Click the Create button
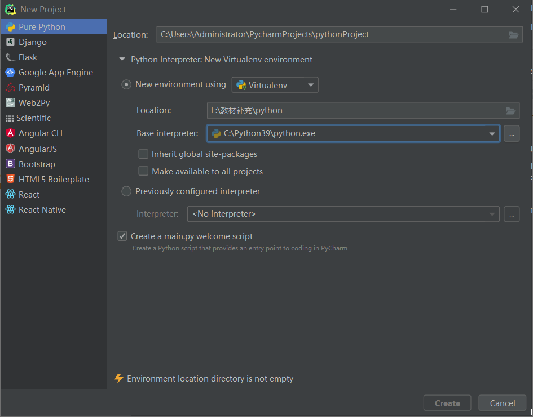 point(447,403)
